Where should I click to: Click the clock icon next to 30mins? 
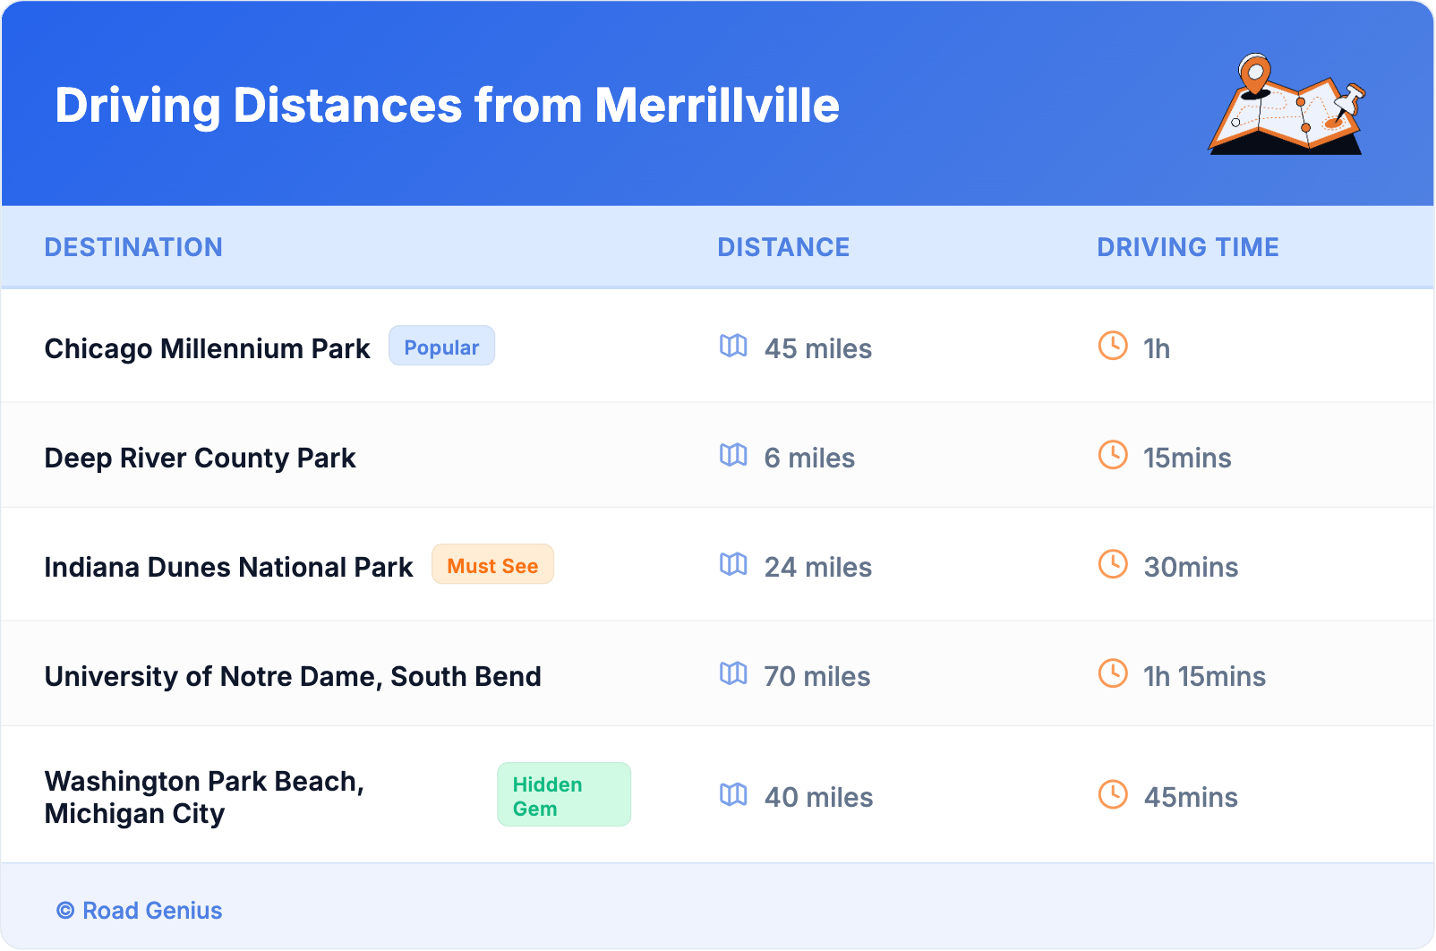tap(1113, 564)
